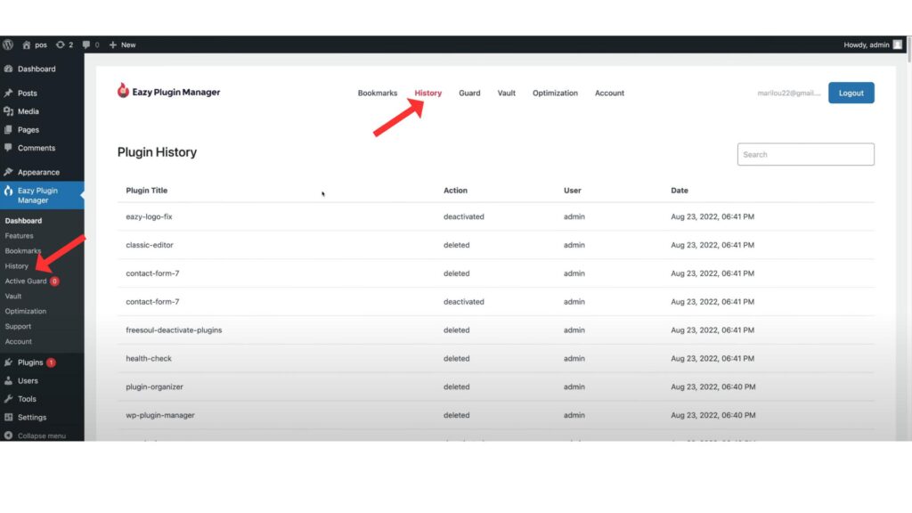Click the Users icon in sidebar

click(x=8, y=381)
